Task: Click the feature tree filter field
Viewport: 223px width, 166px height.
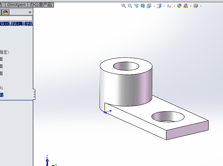Action: click(x=16, y=18)
